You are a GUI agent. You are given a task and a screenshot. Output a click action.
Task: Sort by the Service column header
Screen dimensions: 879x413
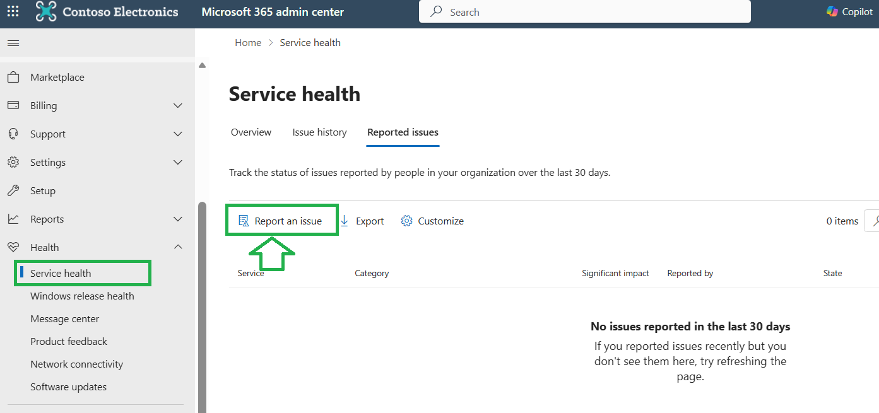coord(251,273)
